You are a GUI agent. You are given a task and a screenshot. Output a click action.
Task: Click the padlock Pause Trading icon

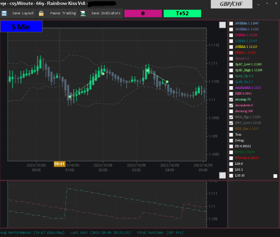click(x=41, y=13)
